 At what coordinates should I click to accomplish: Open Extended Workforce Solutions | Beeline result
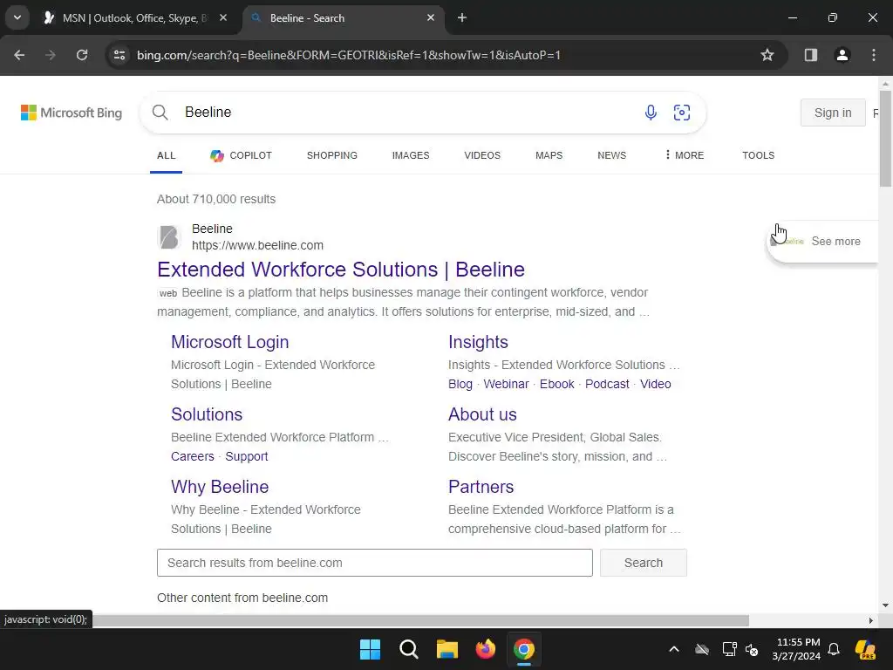click(341, 270)
